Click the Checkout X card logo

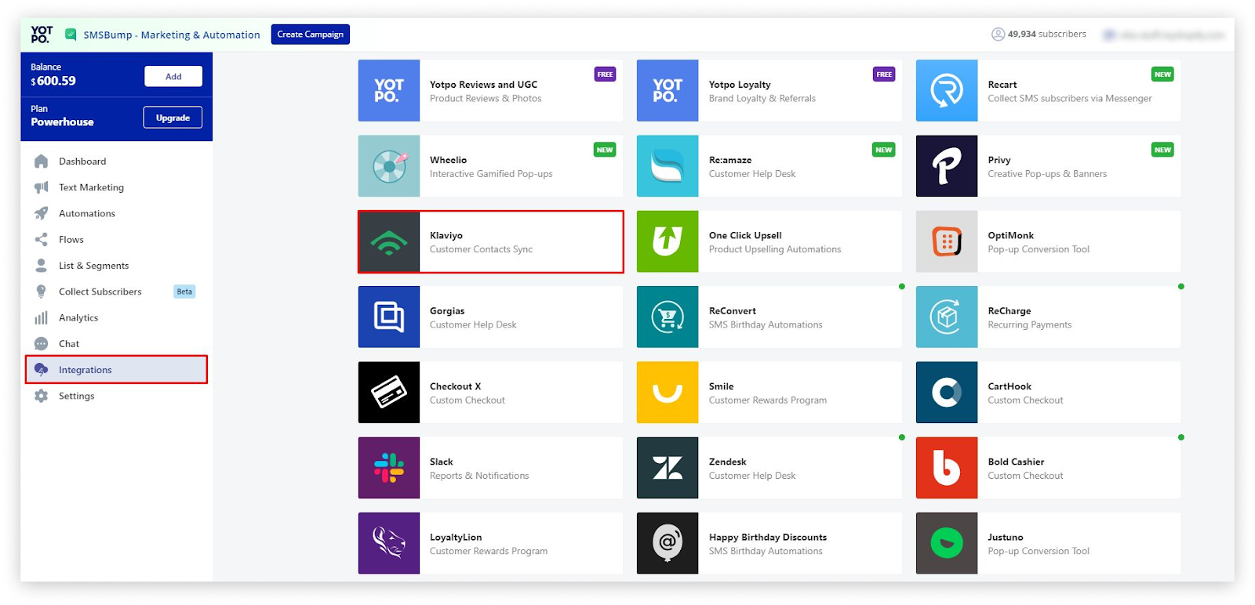coord(389,393)
